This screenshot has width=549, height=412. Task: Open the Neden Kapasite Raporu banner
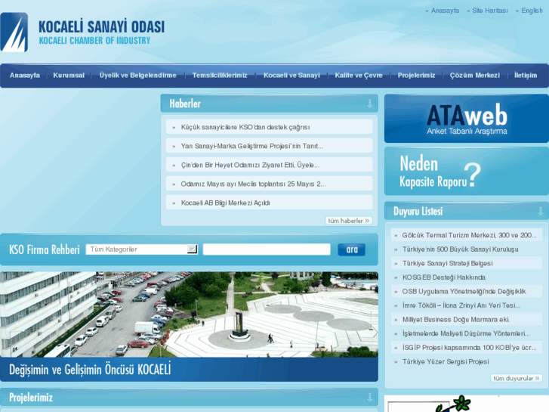[x=467, y=171]
